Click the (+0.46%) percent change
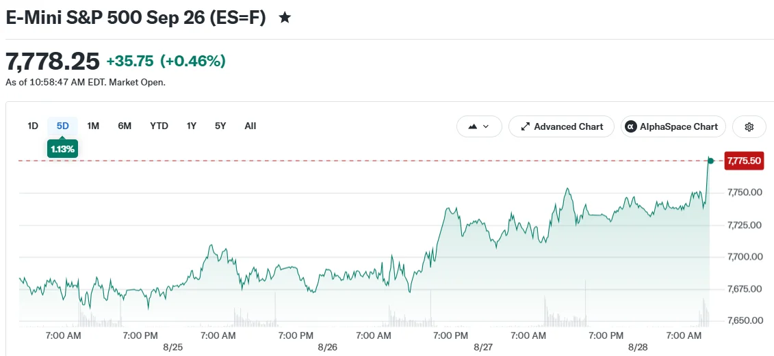This screenshot has width=774, height=356. tap(192, 61)
